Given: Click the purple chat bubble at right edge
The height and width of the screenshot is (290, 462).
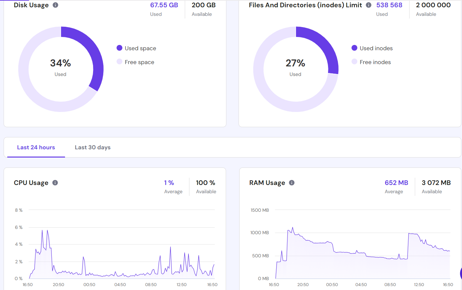Looking at the screenshot, I should coord(461,273).
